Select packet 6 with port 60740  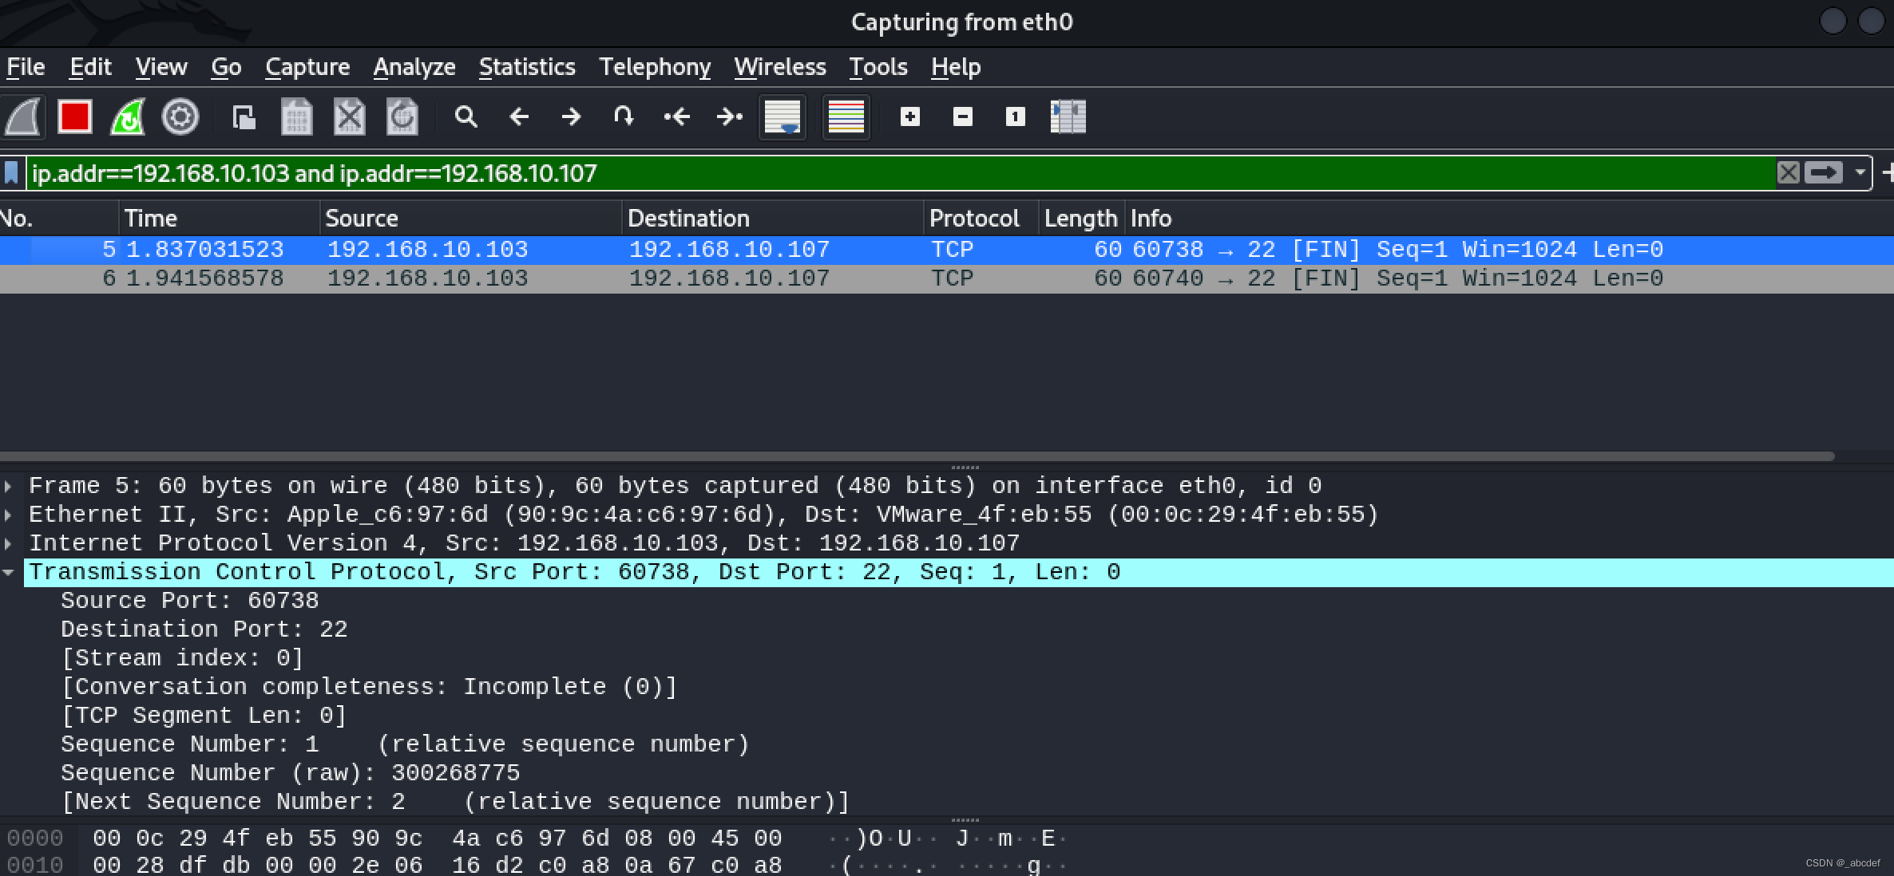[x=947, y=278]
